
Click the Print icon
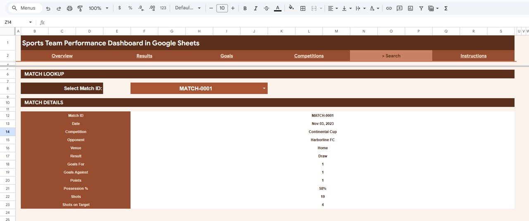tap(69, 8)
